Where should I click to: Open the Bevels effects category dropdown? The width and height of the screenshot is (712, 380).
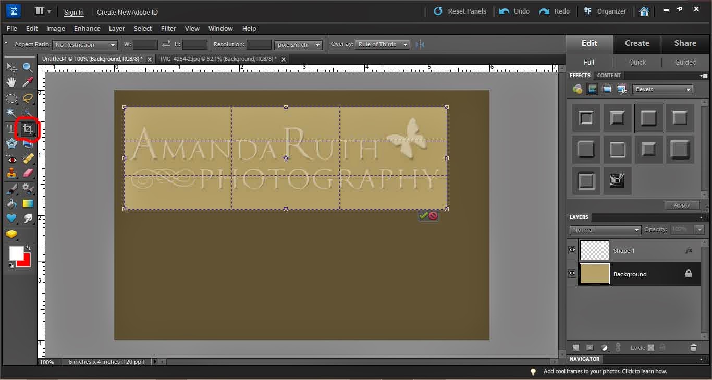tap(662, 89)
